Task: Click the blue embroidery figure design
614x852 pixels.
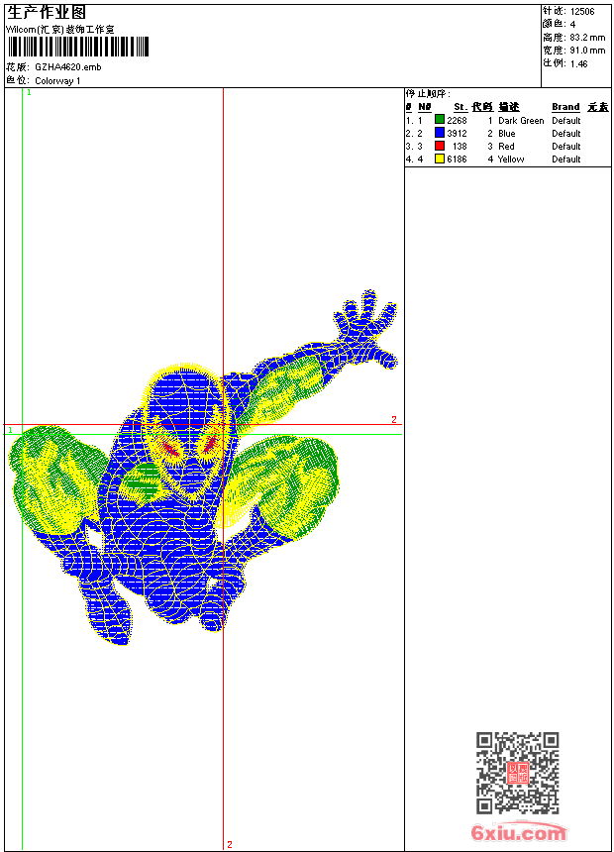Action: click(202, 468)
